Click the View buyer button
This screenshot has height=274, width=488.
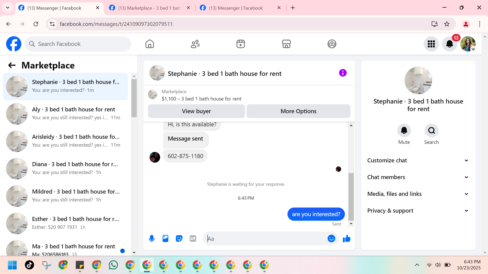(196, 111)
